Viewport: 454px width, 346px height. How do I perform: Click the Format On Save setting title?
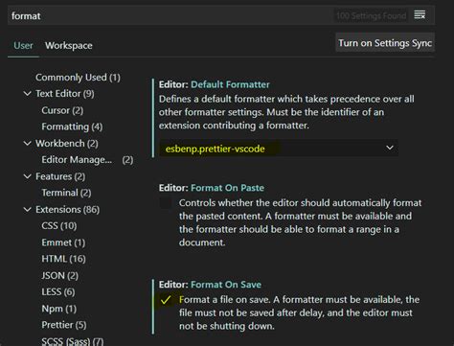(x=226, y=285)
